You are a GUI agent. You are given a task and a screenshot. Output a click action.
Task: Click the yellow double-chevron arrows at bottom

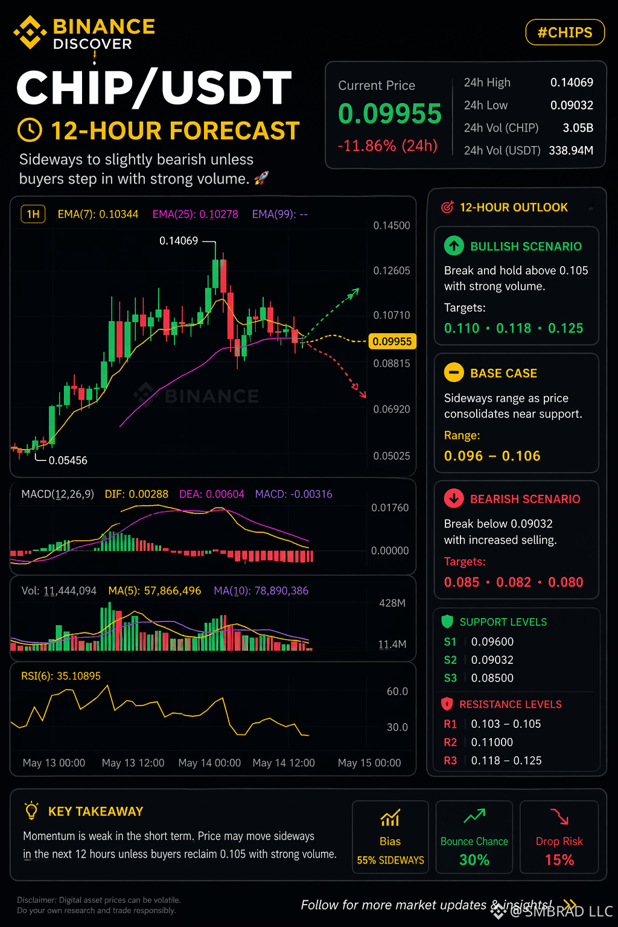570,903
